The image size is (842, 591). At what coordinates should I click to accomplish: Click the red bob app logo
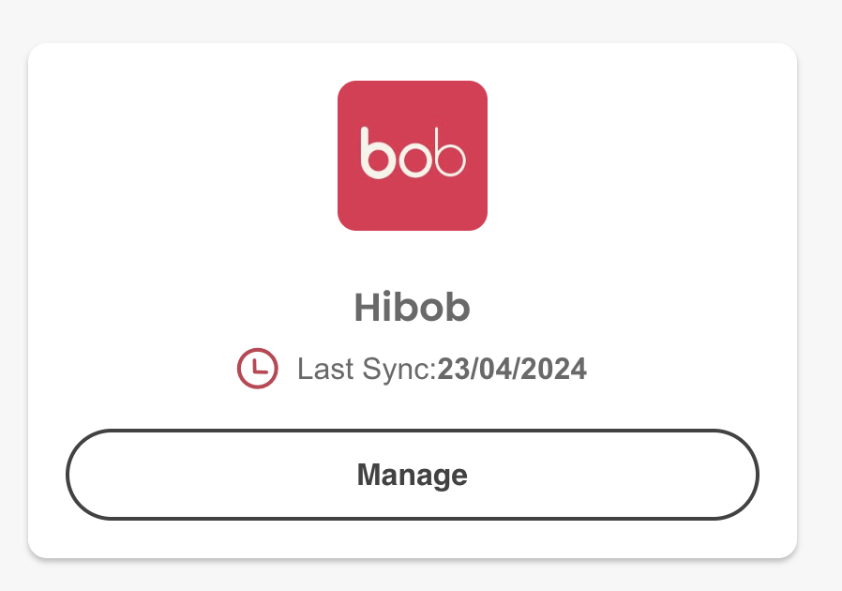point(413,156)
